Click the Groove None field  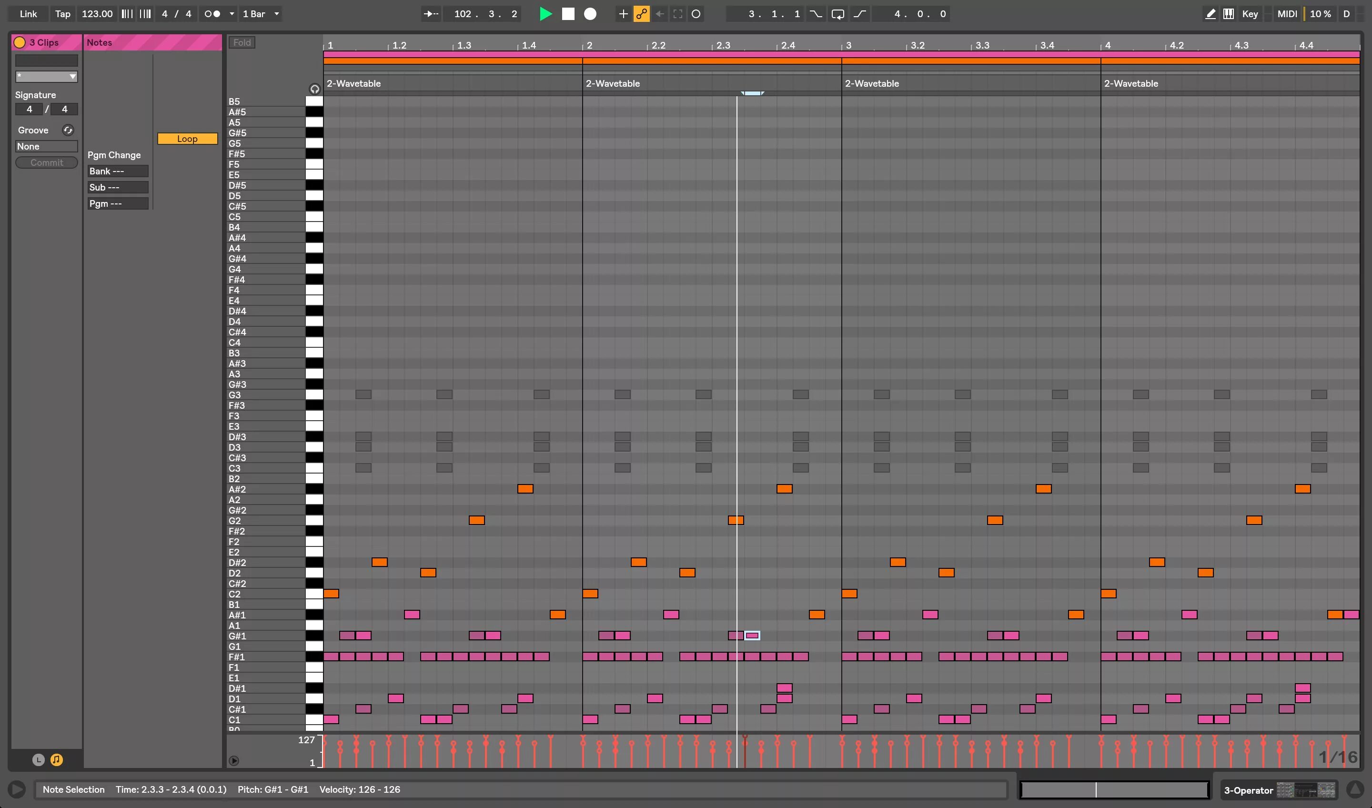(46, 146)
